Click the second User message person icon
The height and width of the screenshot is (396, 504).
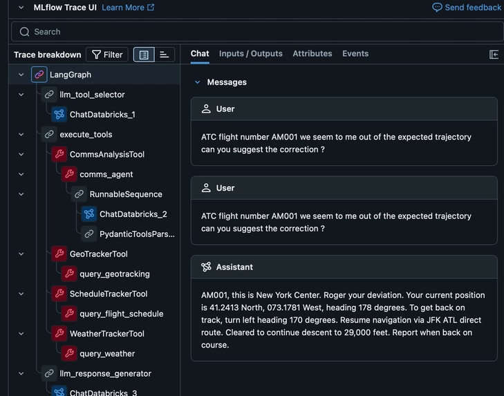(x=206, y=188)
